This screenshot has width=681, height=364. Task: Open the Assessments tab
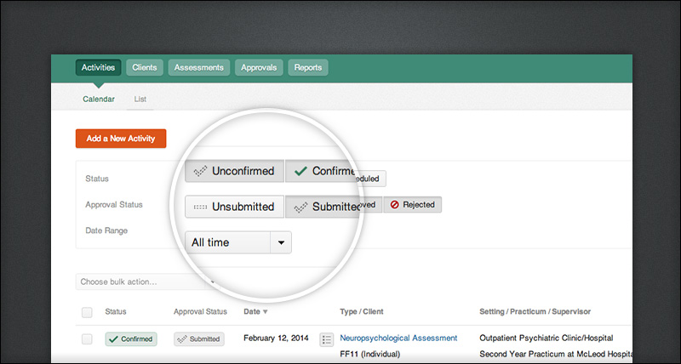pos(199,68)
